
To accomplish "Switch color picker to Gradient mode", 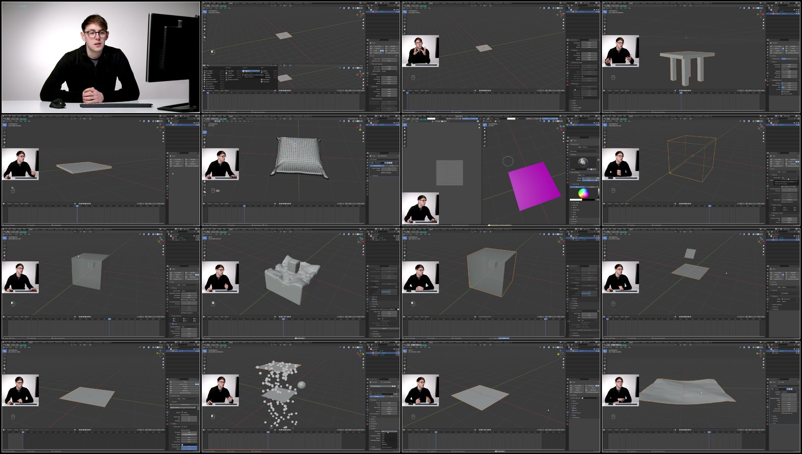I will click(x=592, y=187).
